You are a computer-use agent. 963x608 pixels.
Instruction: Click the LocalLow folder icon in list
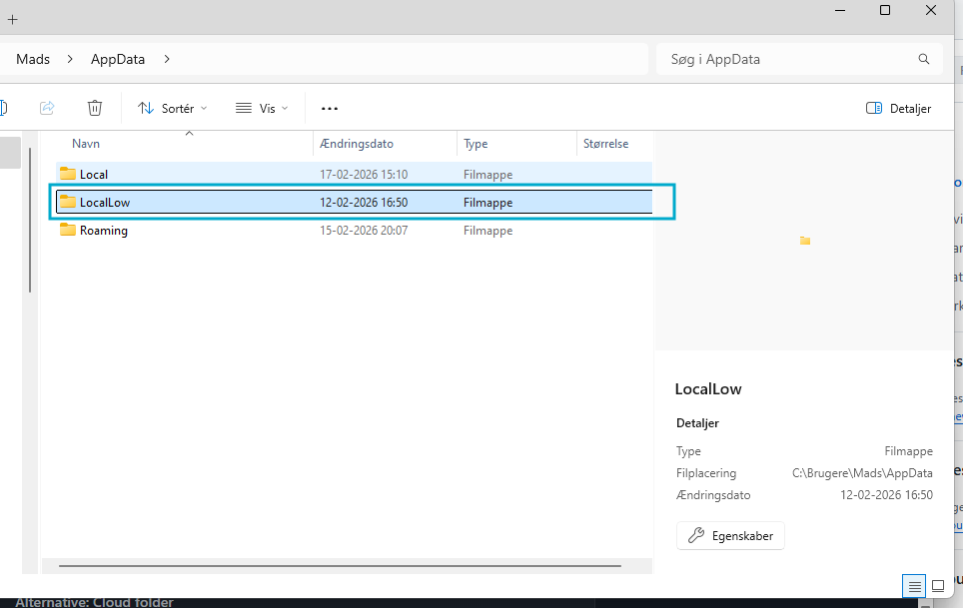click(68, 203)
